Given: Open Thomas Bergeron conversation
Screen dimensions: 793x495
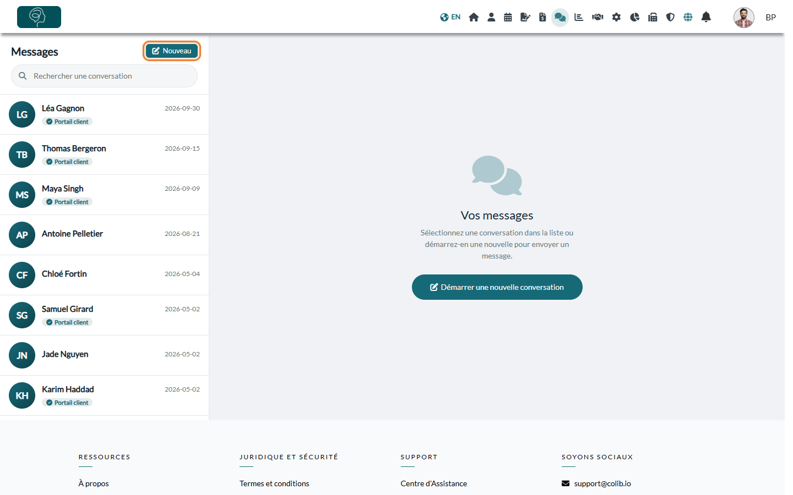Looking at the screenshot, I should (104, 155).
